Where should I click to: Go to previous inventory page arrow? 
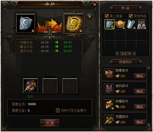[x=117, y=54]
